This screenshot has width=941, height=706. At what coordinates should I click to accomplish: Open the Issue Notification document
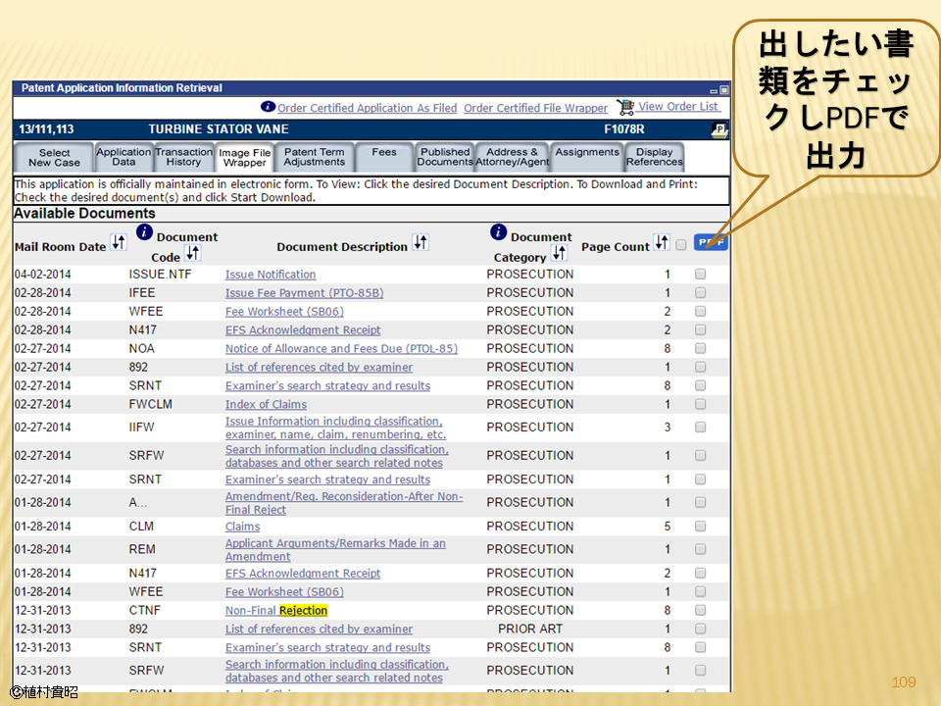pyautogui.click(x=271, y=275)
